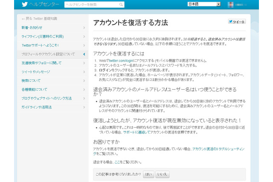The height and width of the screenshot is (182, 273).
Task: Click the お困りですか subheading
Action: (106, 142)
